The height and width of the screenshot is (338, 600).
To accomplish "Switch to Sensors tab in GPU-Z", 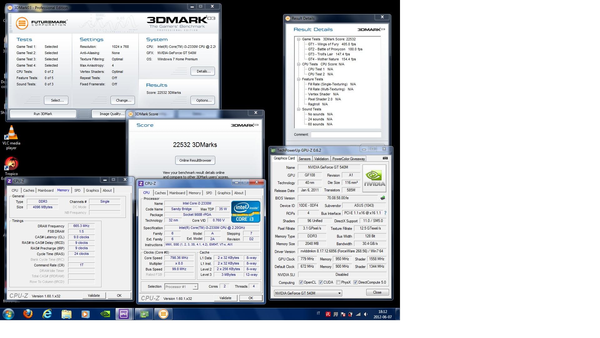I will (x=304, y=159).
